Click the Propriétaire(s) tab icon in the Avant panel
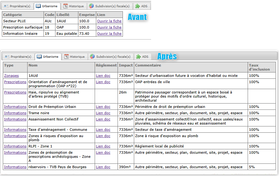Screen dimensions: 279x176 click(6, 6)
